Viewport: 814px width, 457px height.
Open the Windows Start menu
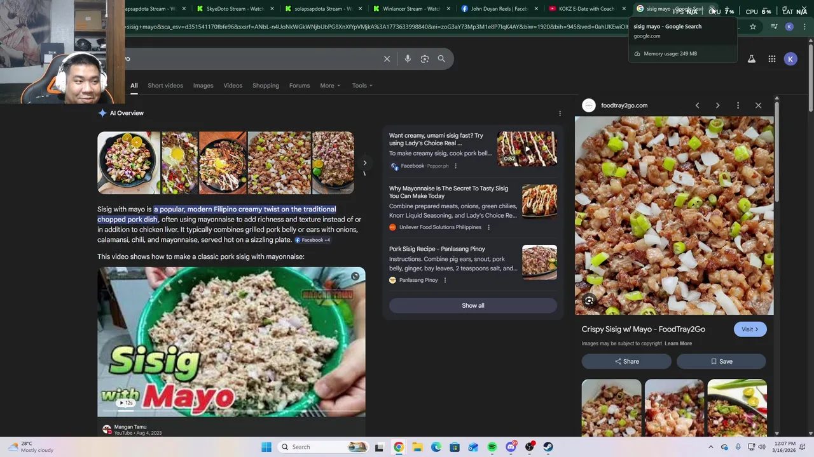(x=266, y=447)
